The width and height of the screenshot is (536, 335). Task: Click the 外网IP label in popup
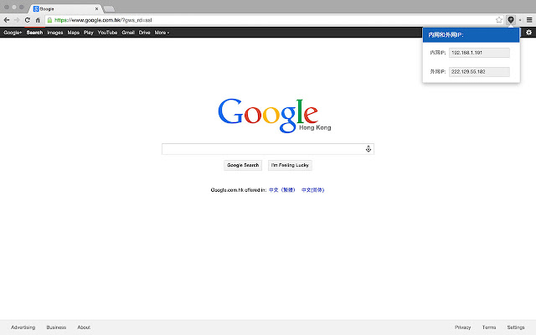pos(438,72)
